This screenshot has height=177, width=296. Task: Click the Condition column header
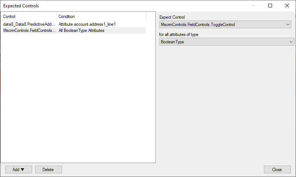101,17
